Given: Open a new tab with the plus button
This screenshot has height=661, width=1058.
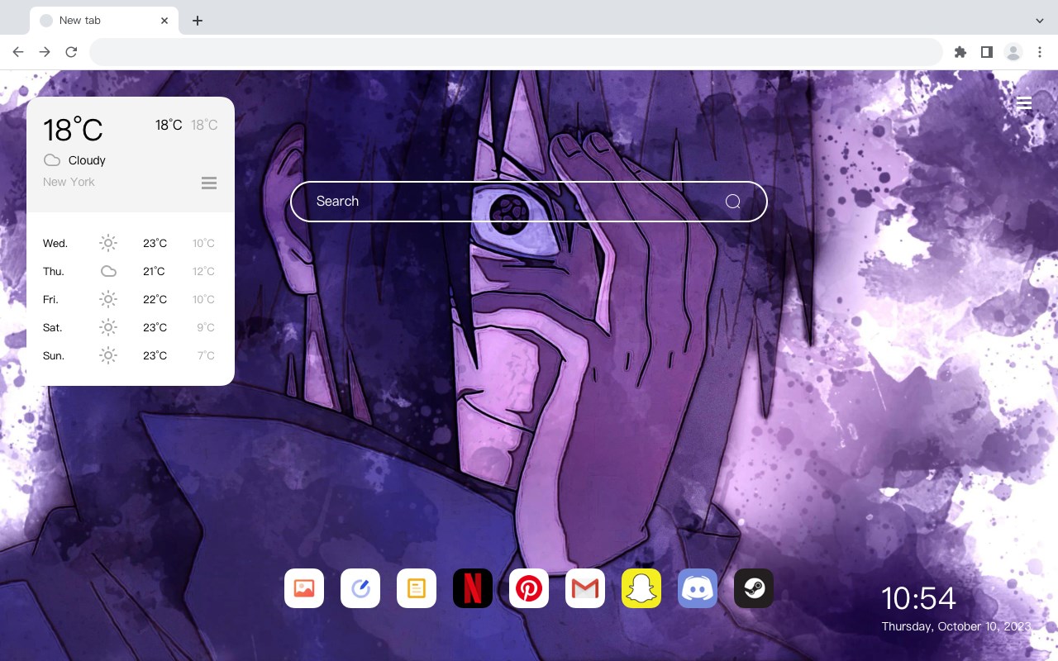Looking at the screenshot, I should coord(197,21).
